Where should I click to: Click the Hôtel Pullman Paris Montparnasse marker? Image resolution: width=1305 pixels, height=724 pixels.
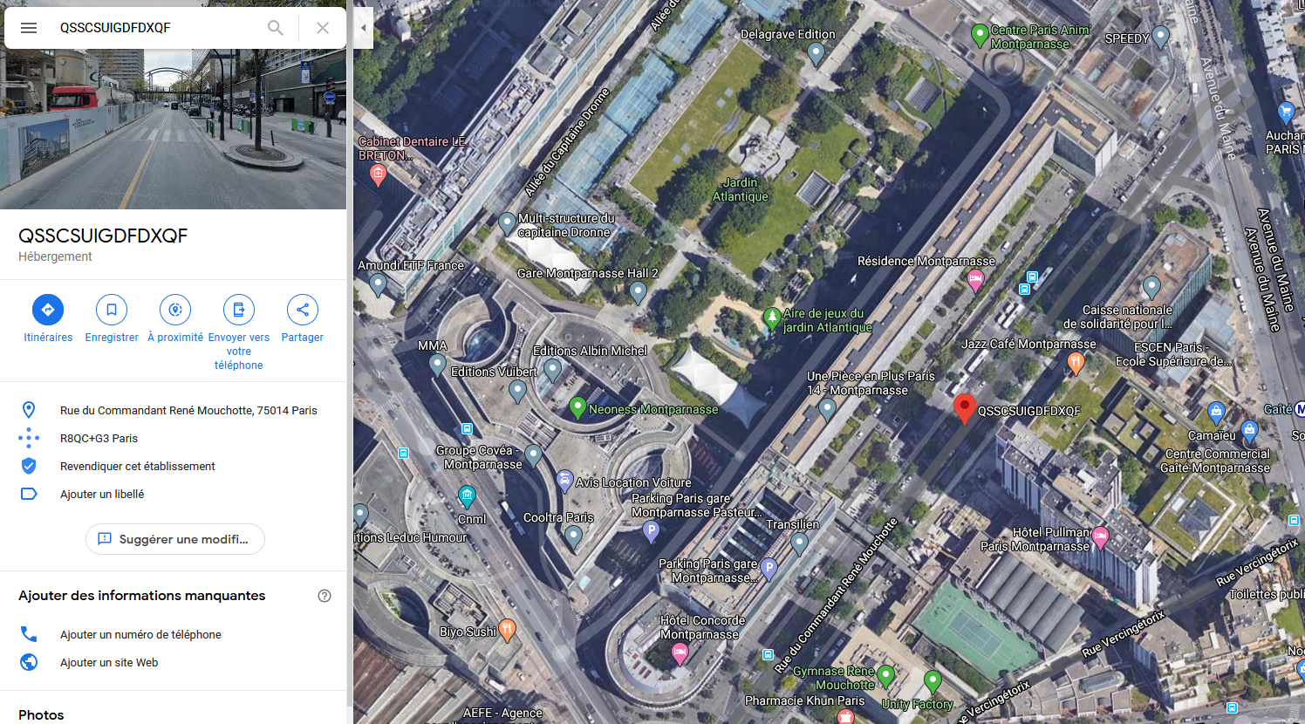(1101, 537)
